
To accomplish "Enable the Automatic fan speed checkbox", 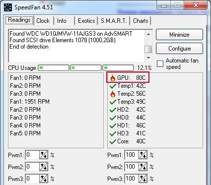I will pos(160,63).
